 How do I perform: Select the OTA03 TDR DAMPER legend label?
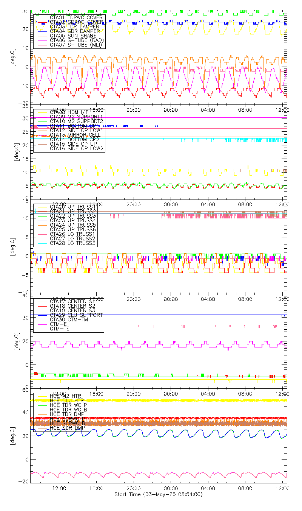point(74,27)
